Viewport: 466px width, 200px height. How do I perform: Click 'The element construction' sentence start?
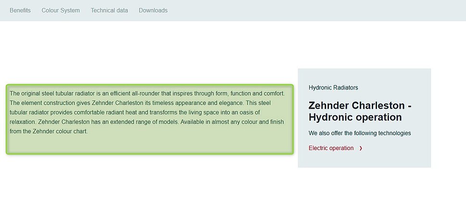pos(42,103)
